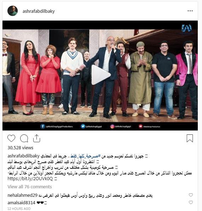202x211 pixels.
Task: Open the three-dot more options menu
Action: click(x=190, y=11)
